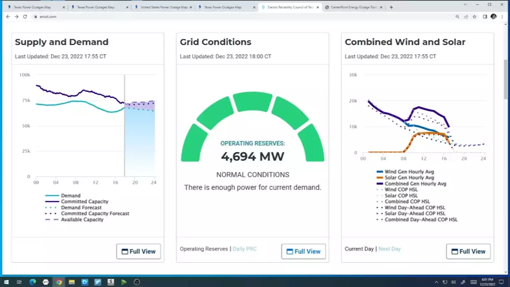510x287 pixels.
Task: Toggle the Demand series in the legend
Action: [x=63, y=196]
